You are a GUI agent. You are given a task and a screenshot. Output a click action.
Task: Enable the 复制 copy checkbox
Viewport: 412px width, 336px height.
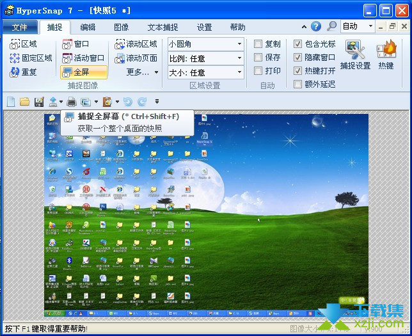coord(258,44)
